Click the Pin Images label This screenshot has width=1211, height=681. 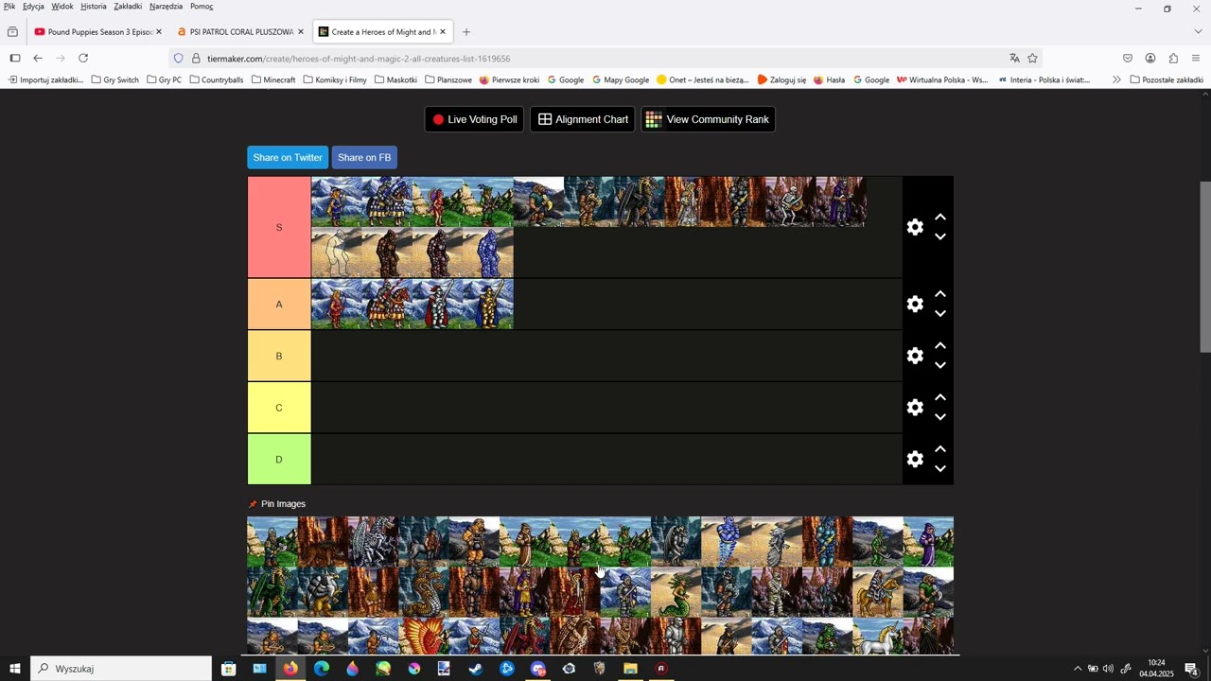tap(283, 504)
